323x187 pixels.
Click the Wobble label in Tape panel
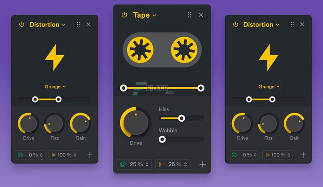click(x=168, y=130)
